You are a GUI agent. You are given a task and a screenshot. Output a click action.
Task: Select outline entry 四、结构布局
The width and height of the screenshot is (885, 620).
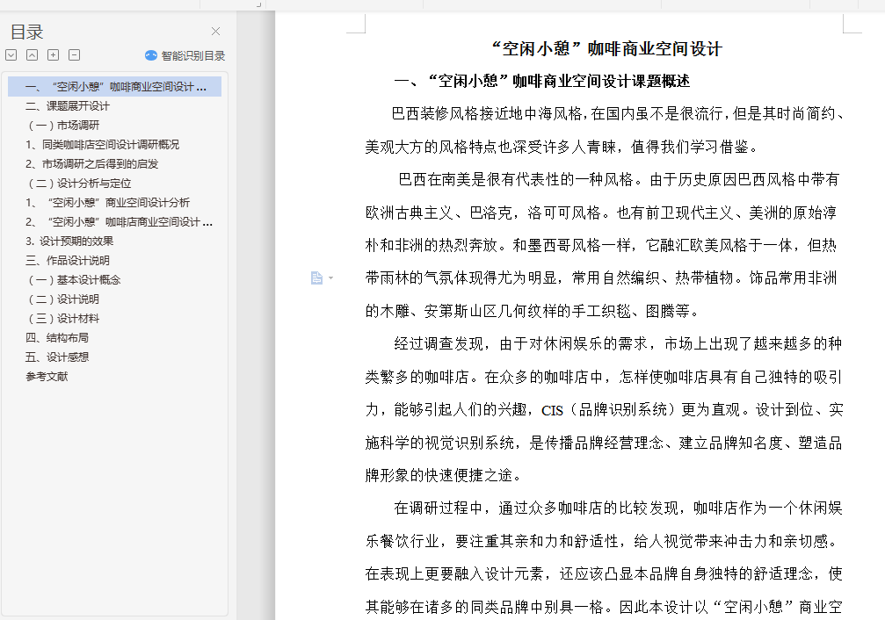(56, 338)
